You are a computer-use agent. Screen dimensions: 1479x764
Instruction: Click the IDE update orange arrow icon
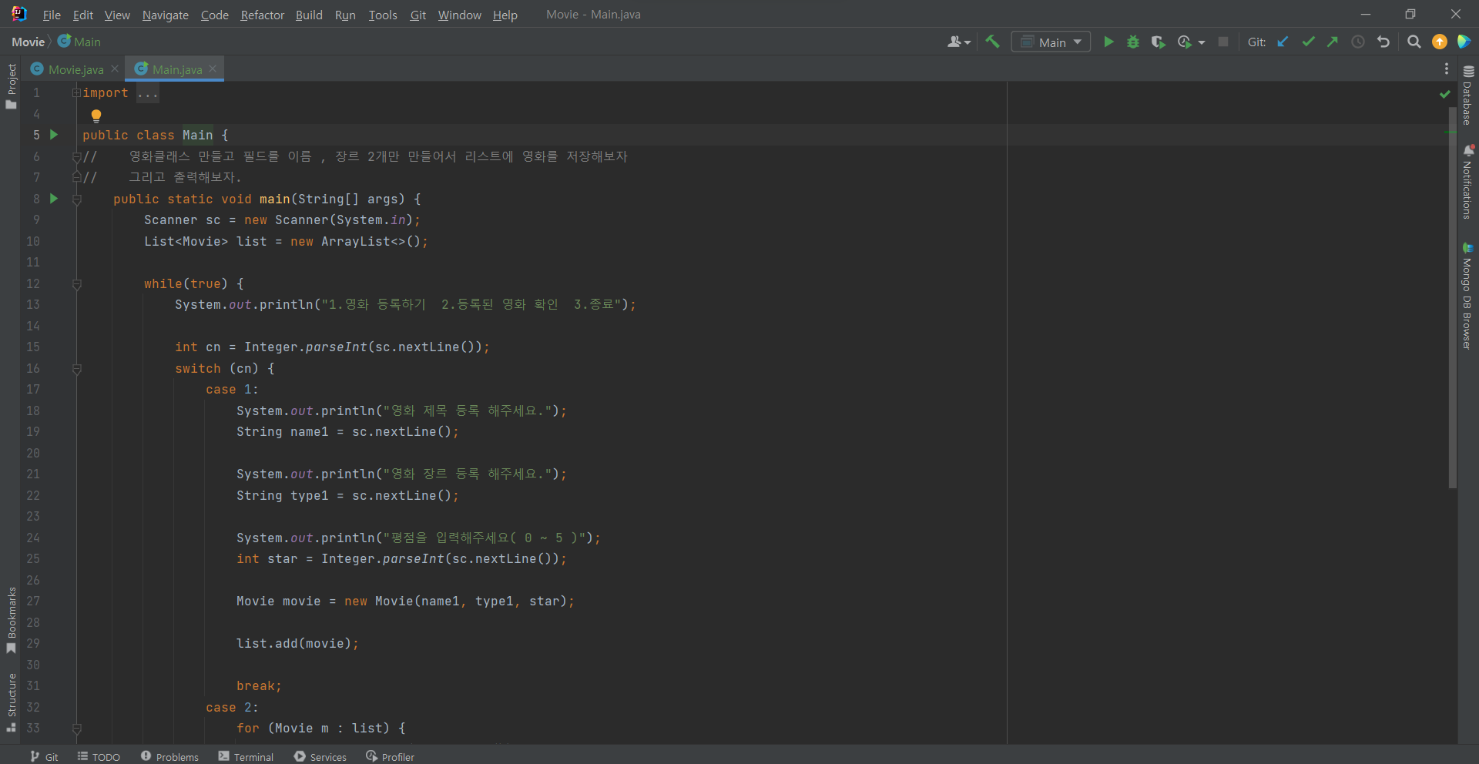point(1440,42)
